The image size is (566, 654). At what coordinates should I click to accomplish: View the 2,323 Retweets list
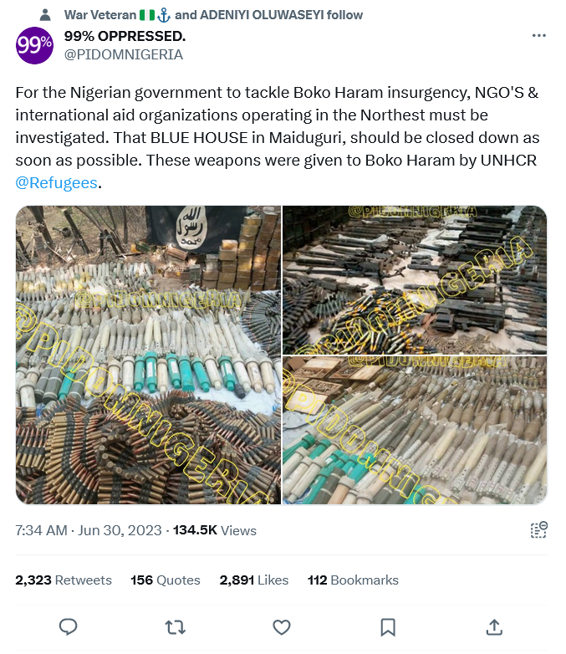pos(64,580)
